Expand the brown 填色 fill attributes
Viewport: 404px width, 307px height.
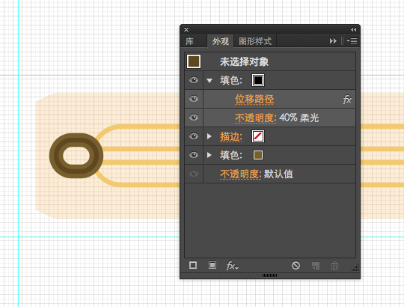point(209,155)
